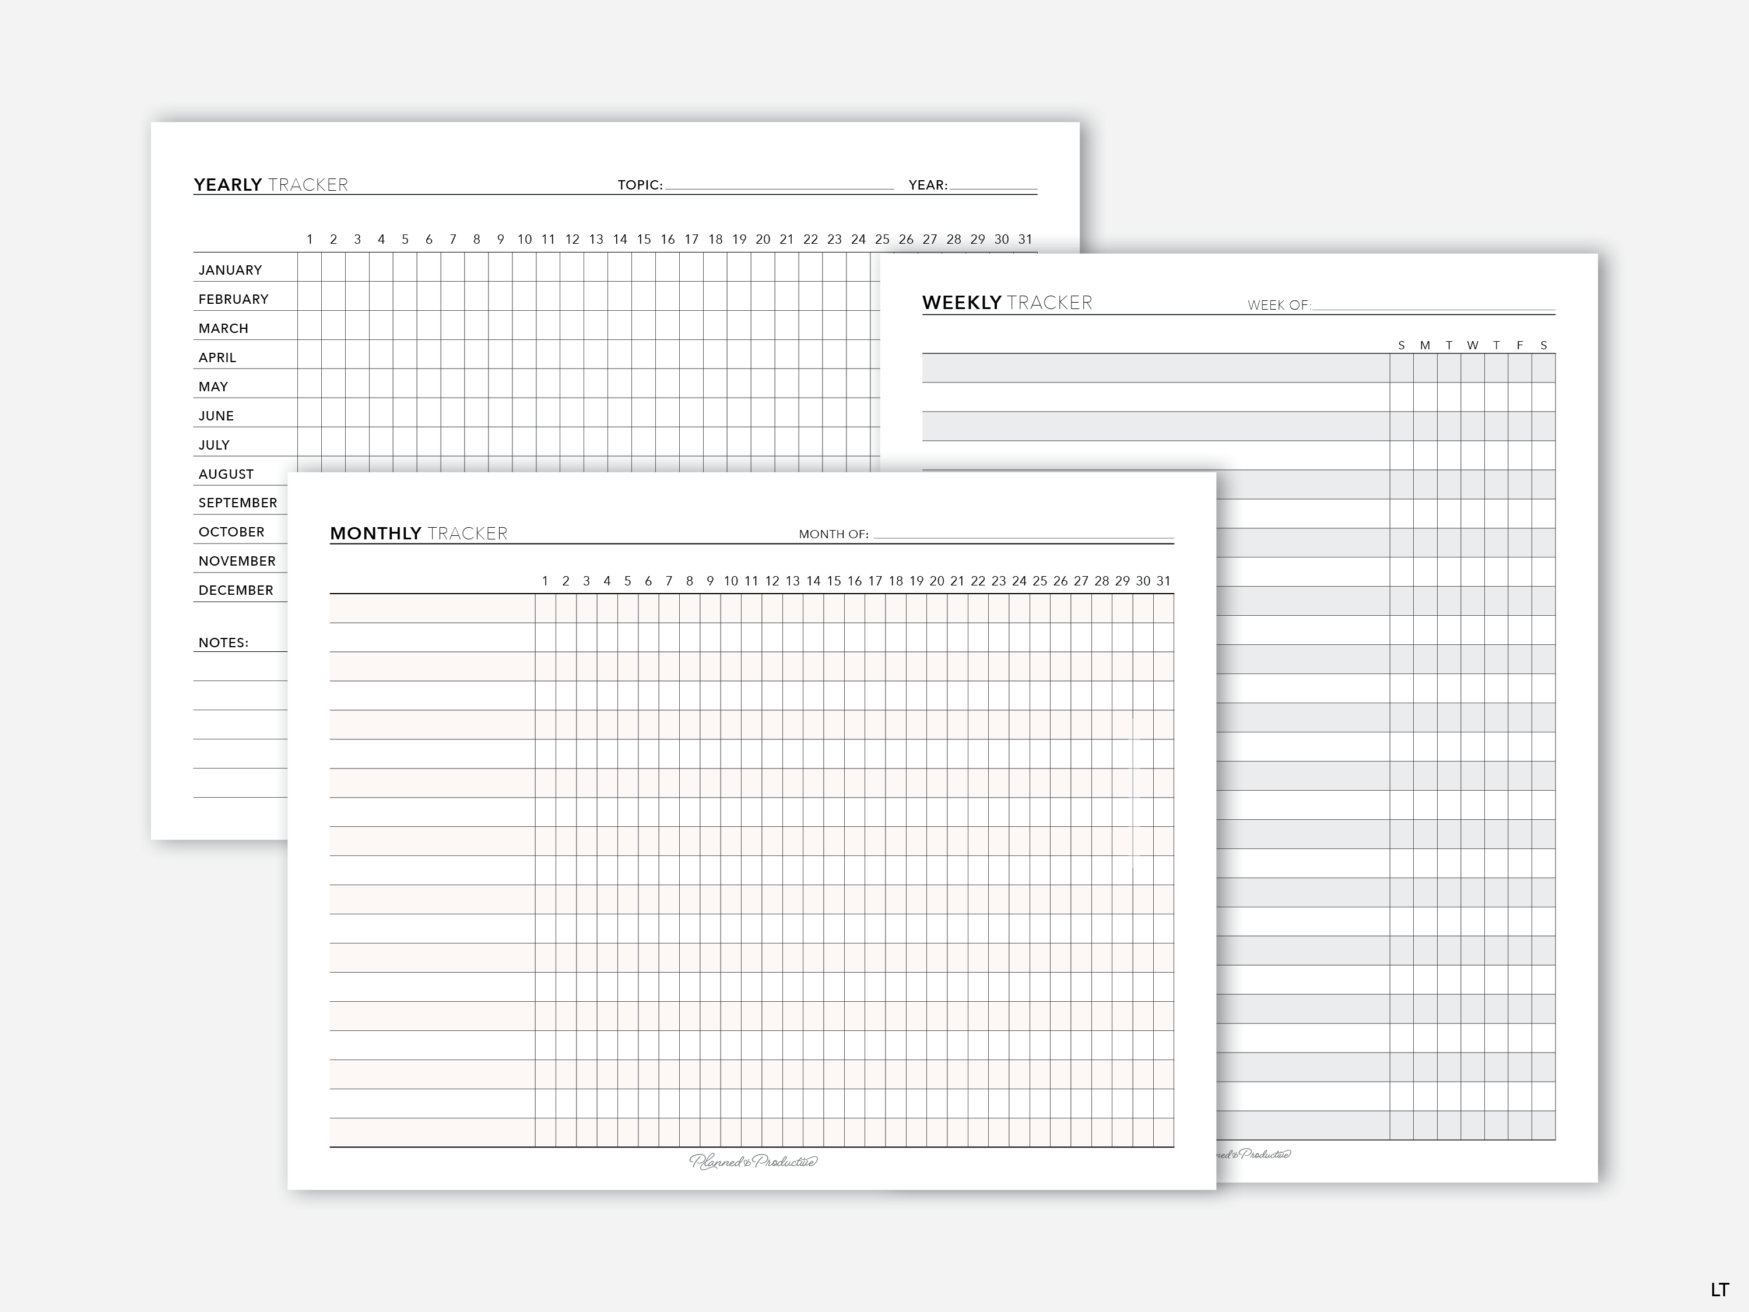Click Planned & Productive logo on Monthly Tracker
Image resolution: width=1749 pixels, height=1312 pixels.
tap(753, 1161)
